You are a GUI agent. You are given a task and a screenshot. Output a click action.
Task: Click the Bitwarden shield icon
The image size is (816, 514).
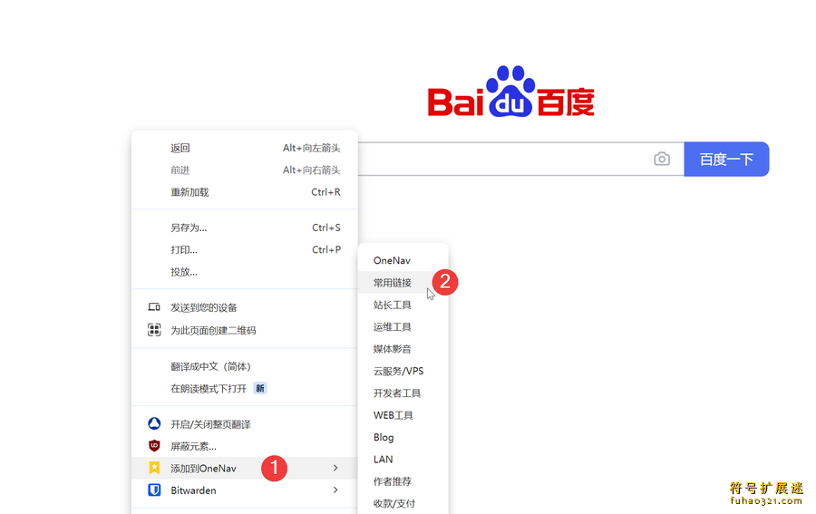(154, 490)
